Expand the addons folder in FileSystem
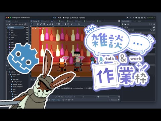The height and width of the screenshot is (121, 161). pyautogui.click(x=8, y=72)
